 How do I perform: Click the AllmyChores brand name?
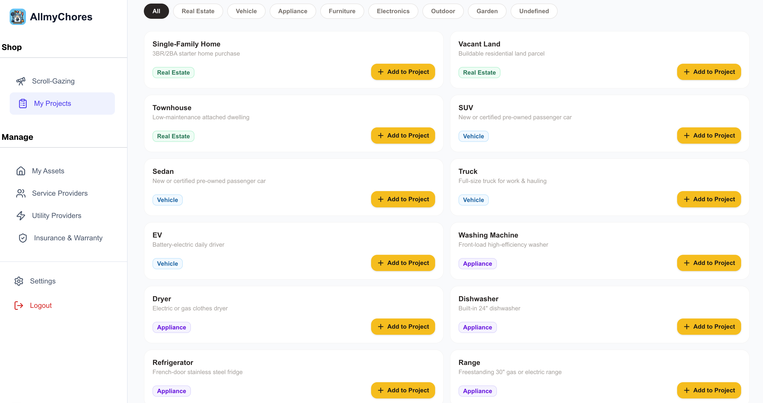tap(61, 17)
